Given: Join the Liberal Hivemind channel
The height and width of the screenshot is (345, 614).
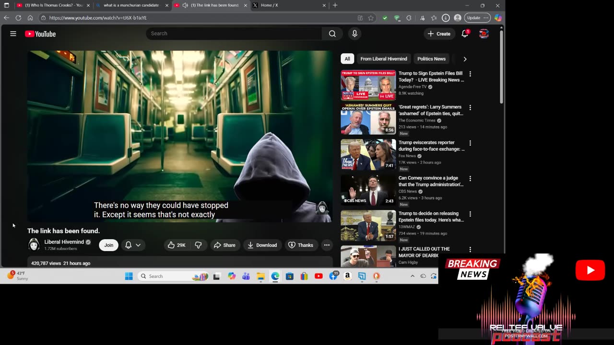Looking at the screenshot, I should coord(109,245).
